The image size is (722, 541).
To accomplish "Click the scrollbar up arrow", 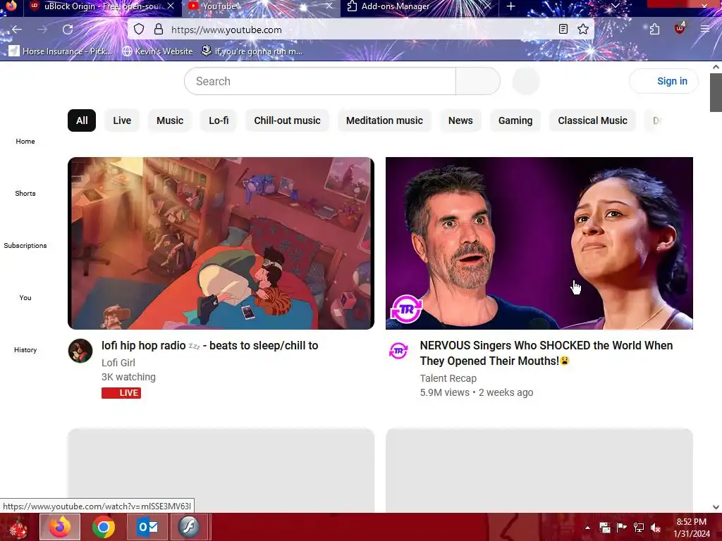I will coord(716,67).
